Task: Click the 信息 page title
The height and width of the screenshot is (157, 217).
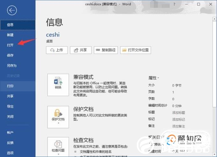Action: coord(54,22)
